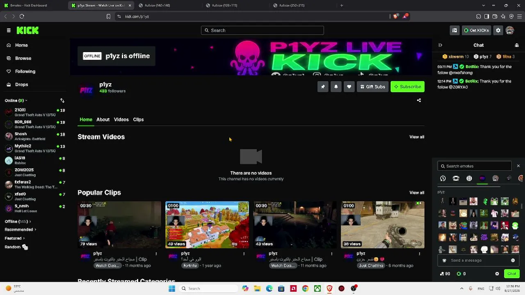Switch to fullsize (140×140) browser tab
This screenshot has width=525, height=295.
click(168, 5)
